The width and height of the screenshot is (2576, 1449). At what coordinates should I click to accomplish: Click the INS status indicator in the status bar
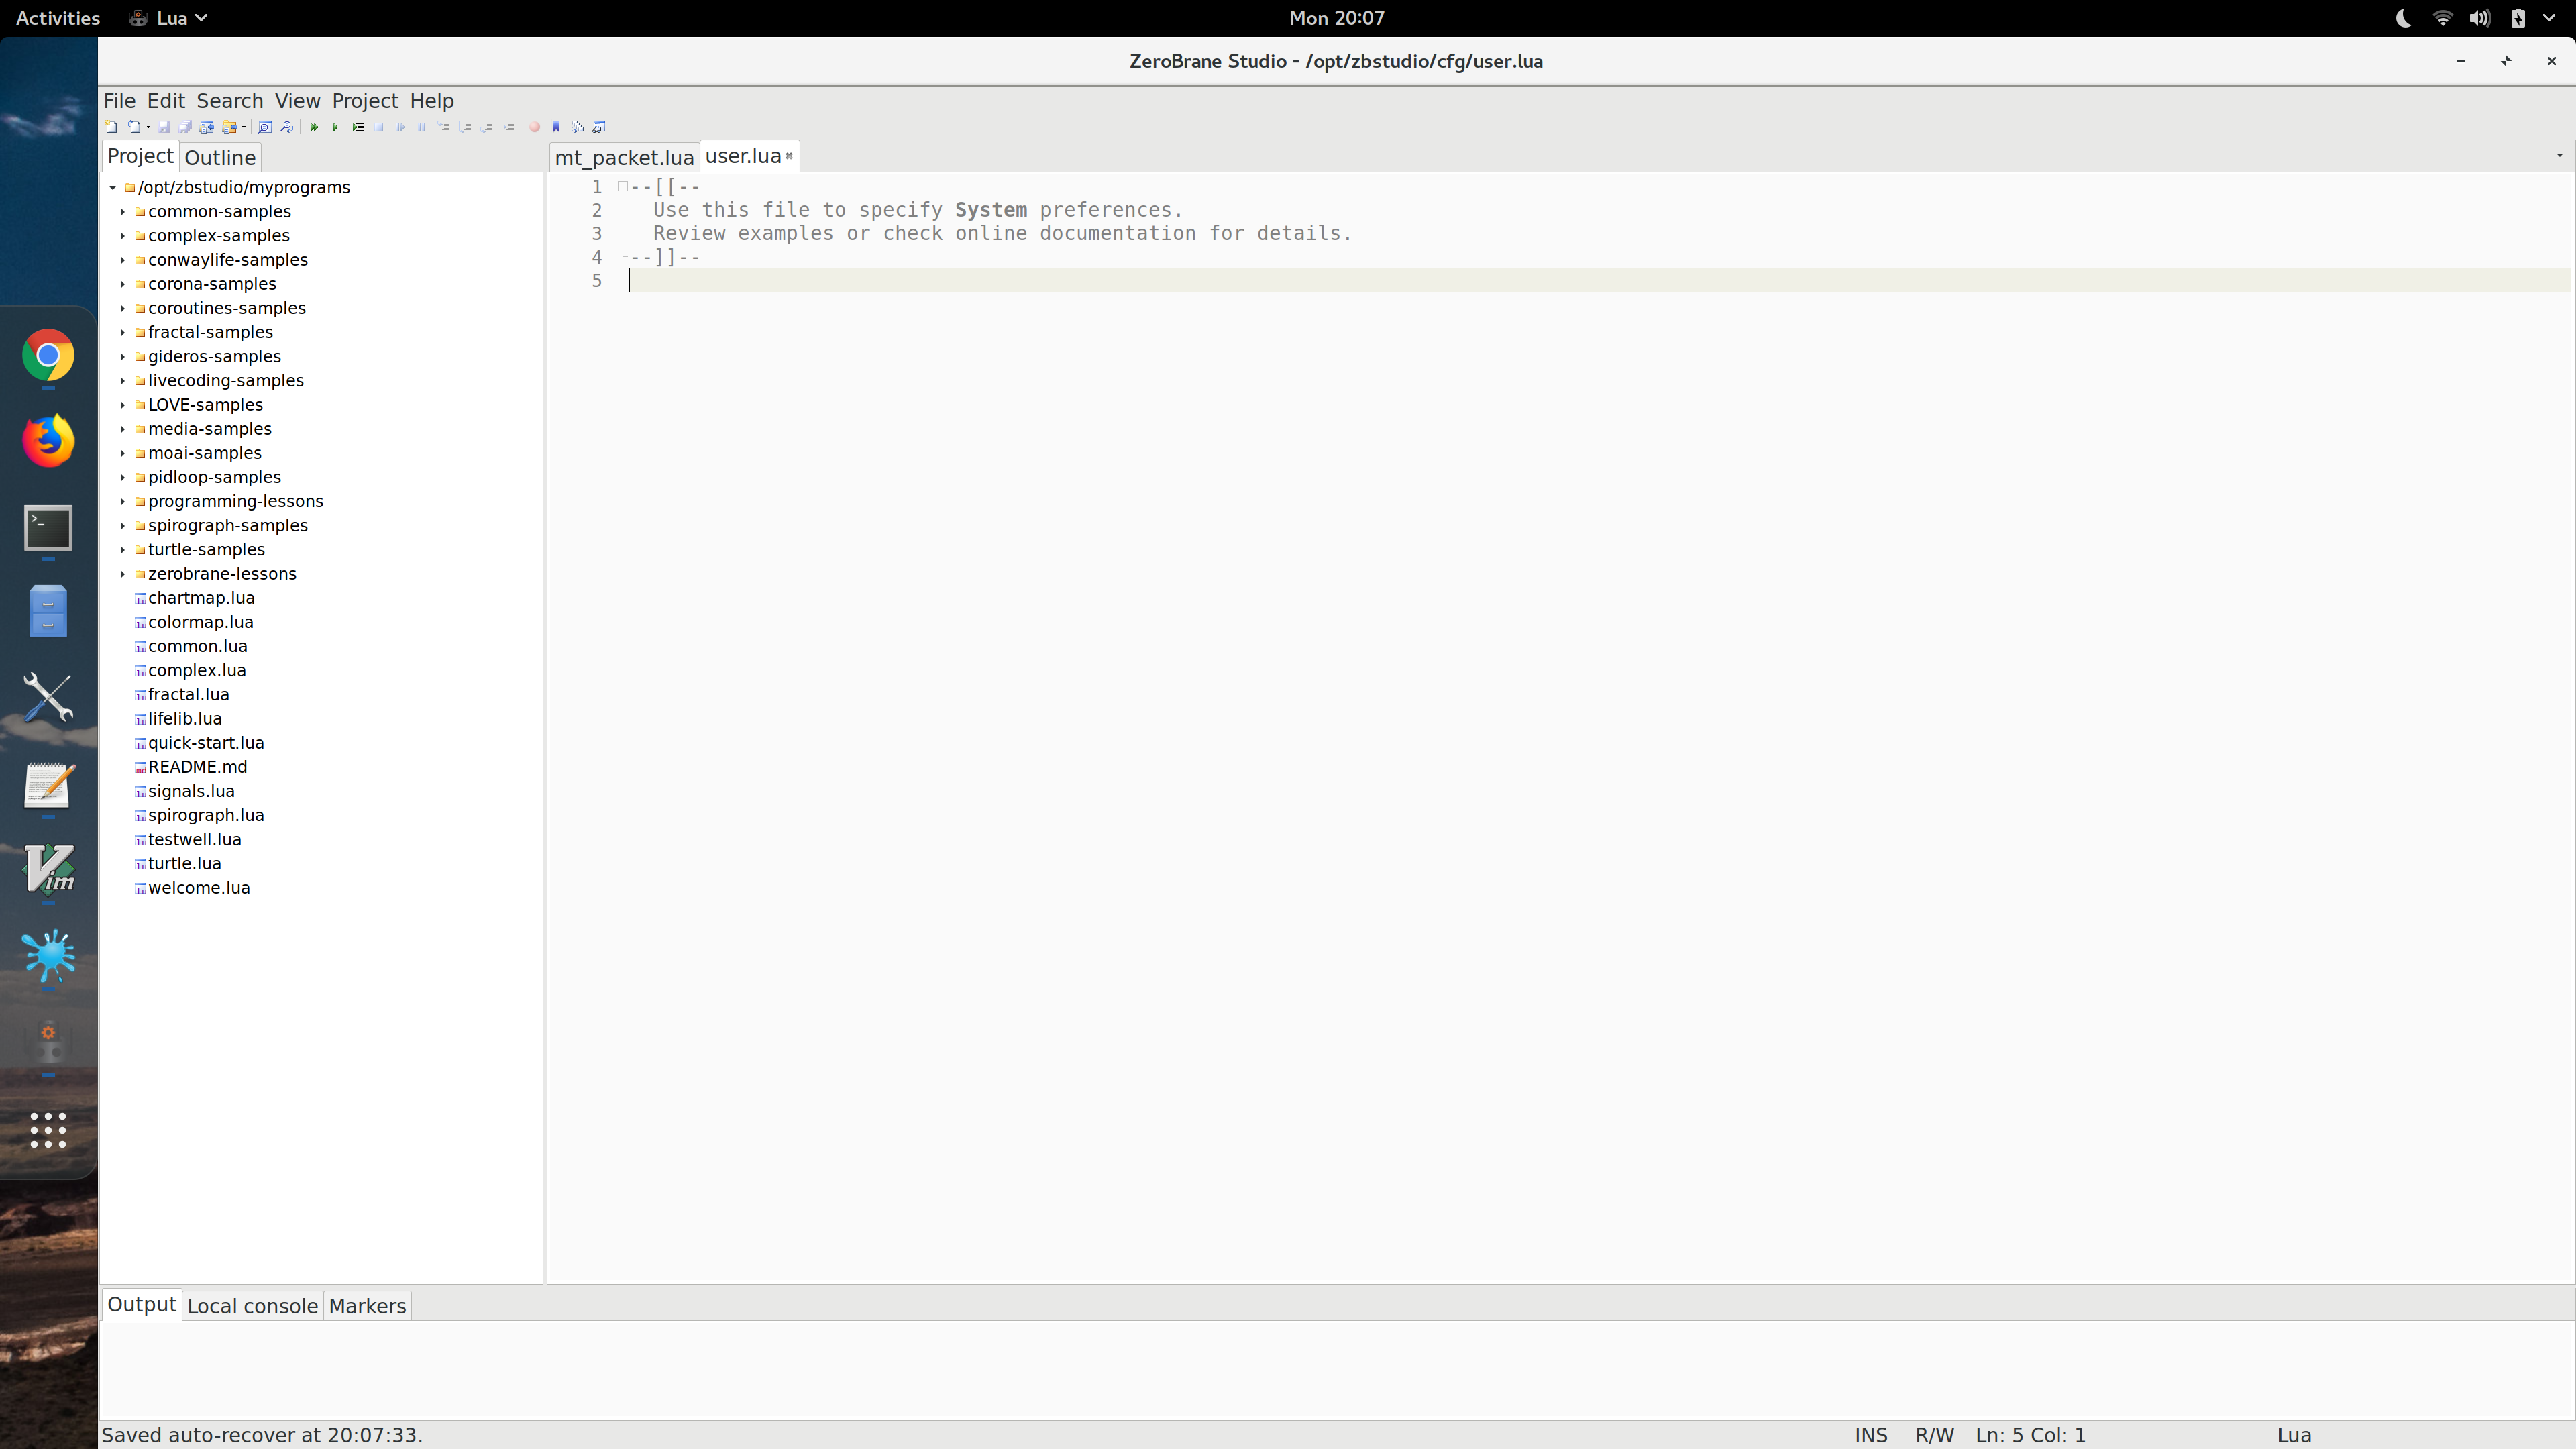[x=1870, y=1434]
